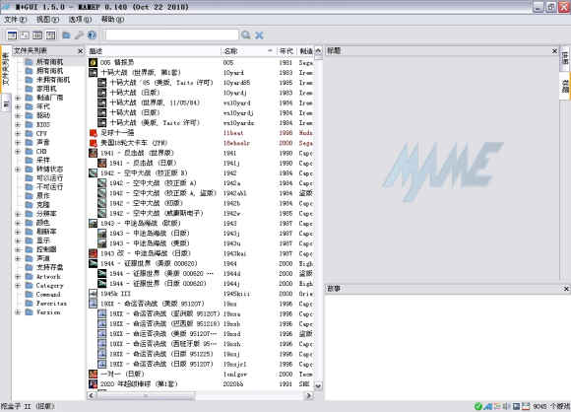Select the first view-mode icon in toolbar
This screenshot has width=571, height=412.
coord(12,35)
